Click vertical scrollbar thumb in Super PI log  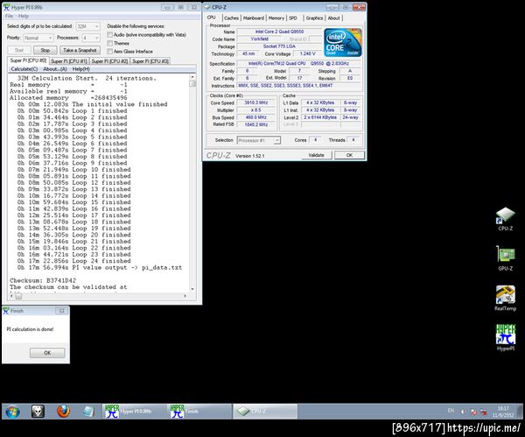192,83
